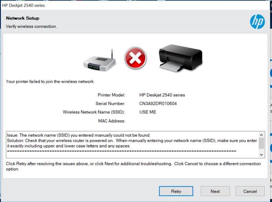The width and height of the screenshot is (272, 202).
Task: Click Next for additional troubleshooting
Action: tap(215, 191)
